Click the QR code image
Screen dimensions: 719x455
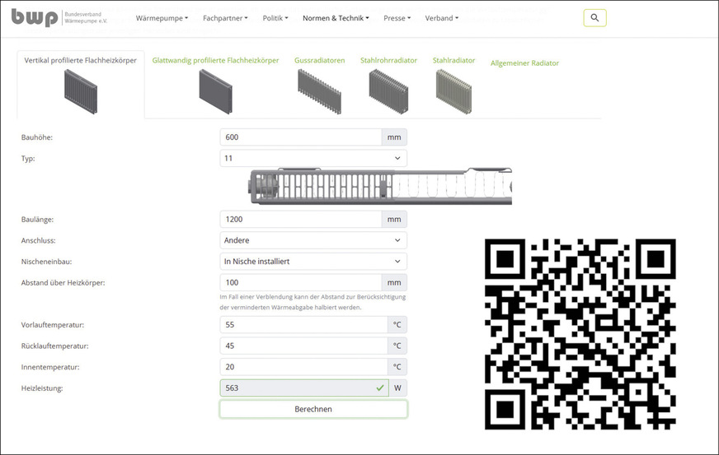[x=580, y=335]
